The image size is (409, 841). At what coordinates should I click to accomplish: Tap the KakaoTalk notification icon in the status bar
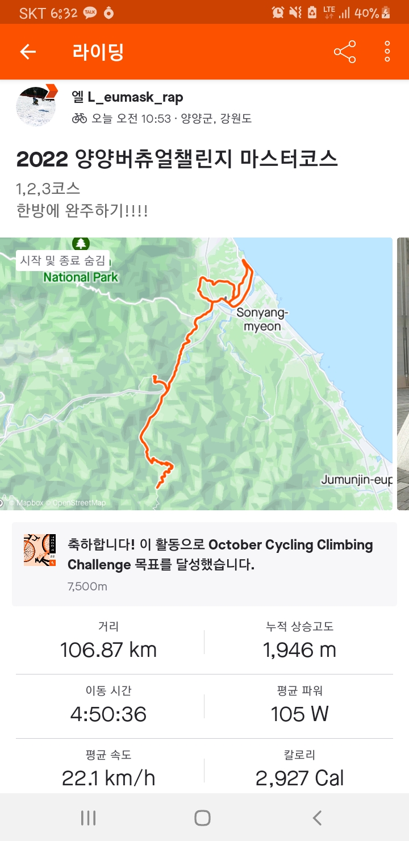pyautogui.click(x=90, y=13)
